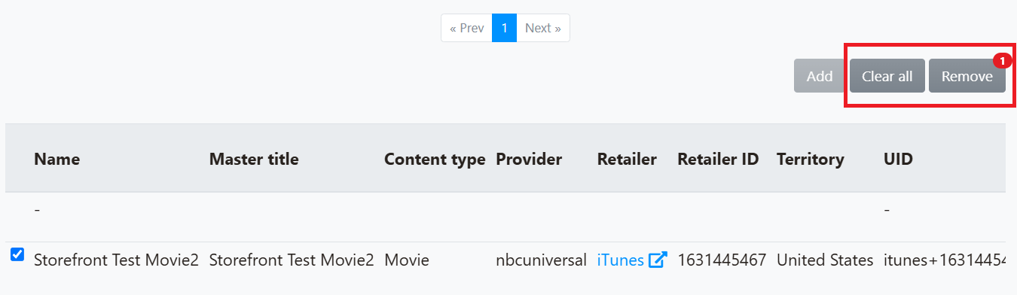Click the Clear all button
Viewport: 1017px width, 295px height.
point(887,76)
